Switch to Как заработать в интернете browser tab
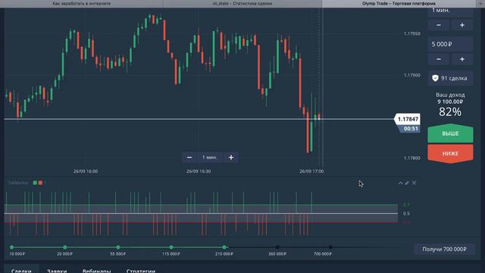 [x=82, y=4]
